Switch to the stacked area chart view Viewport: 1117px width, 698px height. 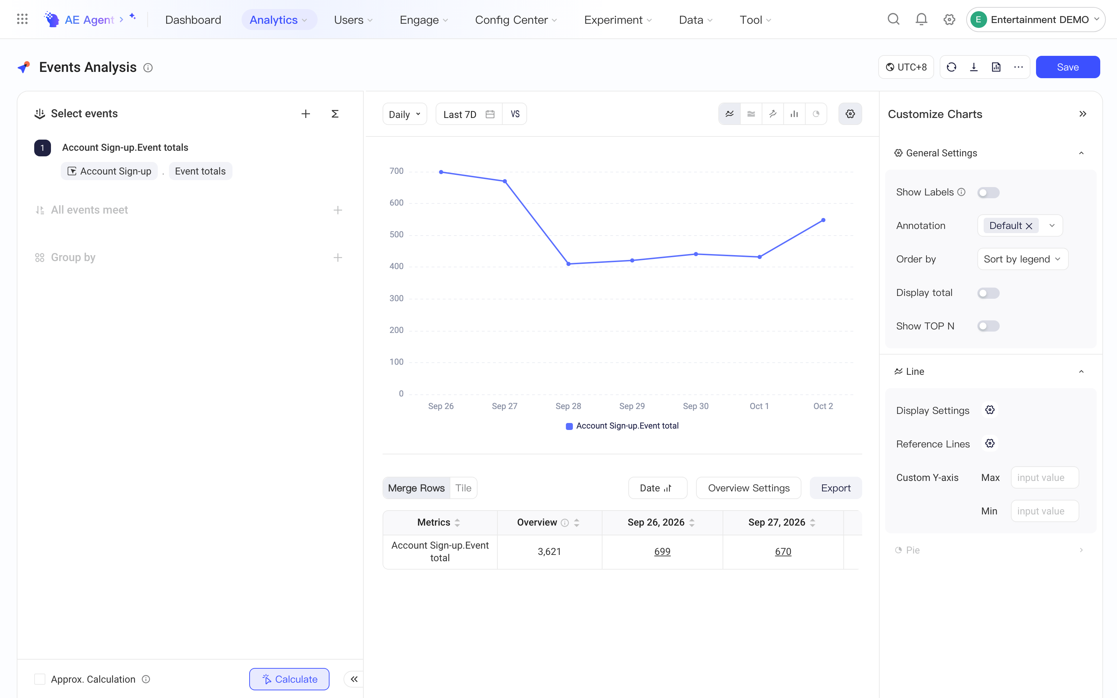(x=751, y=114)
